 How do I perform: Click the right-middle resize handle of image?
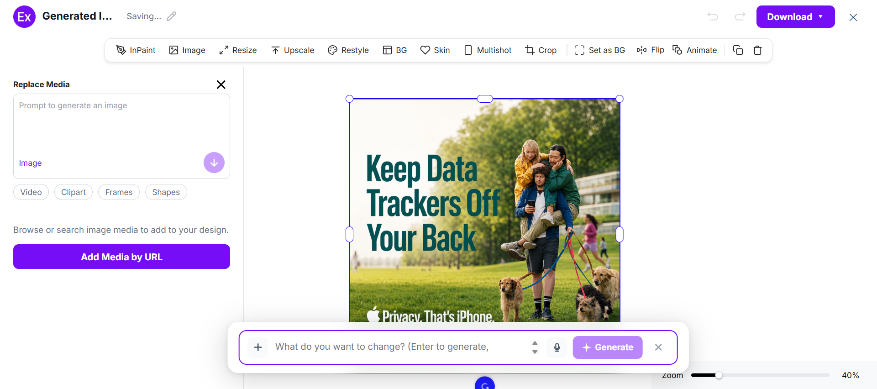(620, 234)
